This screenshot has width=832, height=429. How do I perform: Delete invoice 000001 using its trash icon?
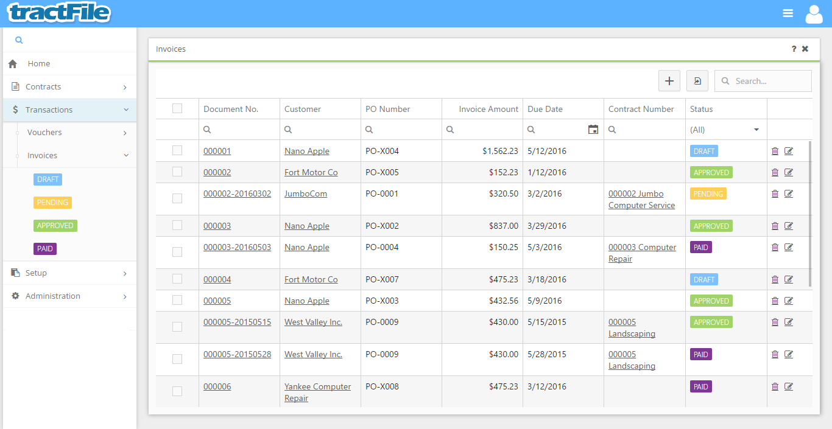click(775, 150)
